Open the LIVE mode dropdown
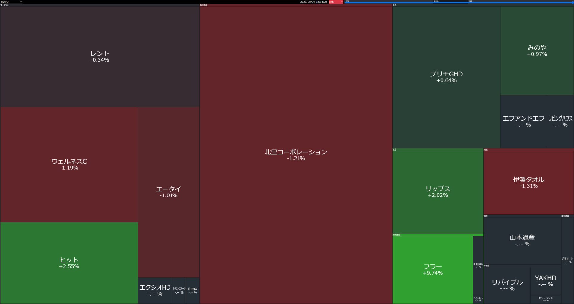 [x=336, y=2]
